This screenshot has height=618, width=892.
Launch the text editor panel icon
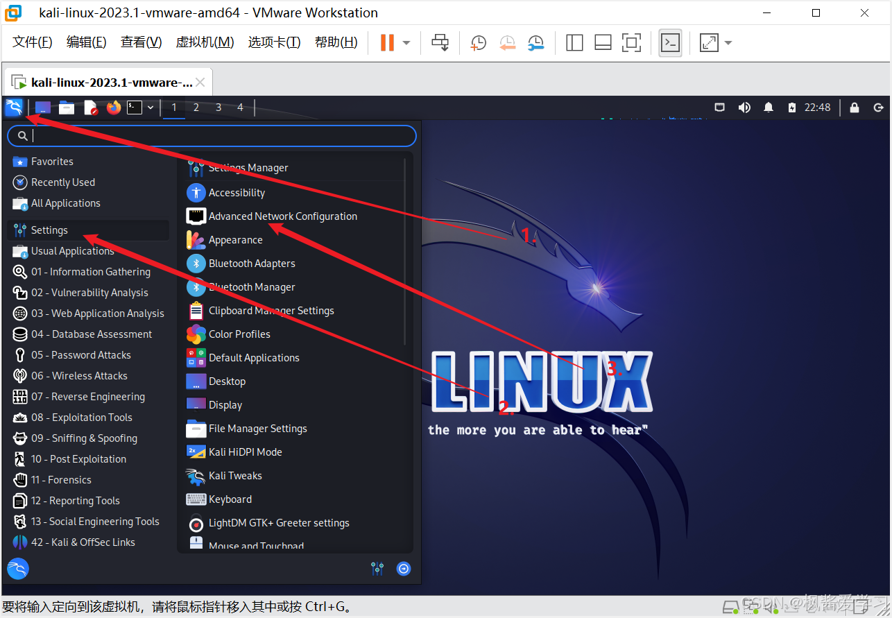[91, 108]
